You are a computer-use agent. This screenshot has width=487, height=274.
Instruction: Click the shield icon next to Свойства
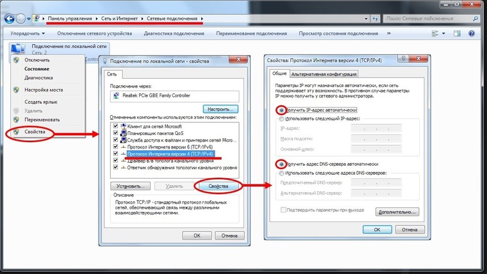point(16,133)
